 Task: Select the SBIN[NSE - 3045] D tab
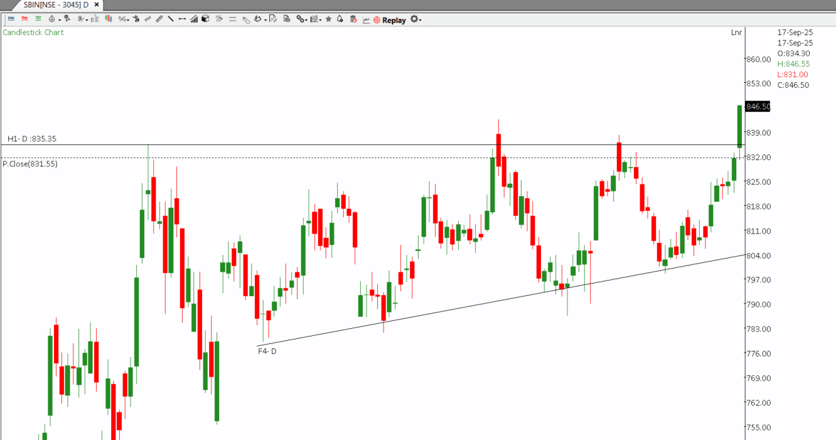[56, 4]
